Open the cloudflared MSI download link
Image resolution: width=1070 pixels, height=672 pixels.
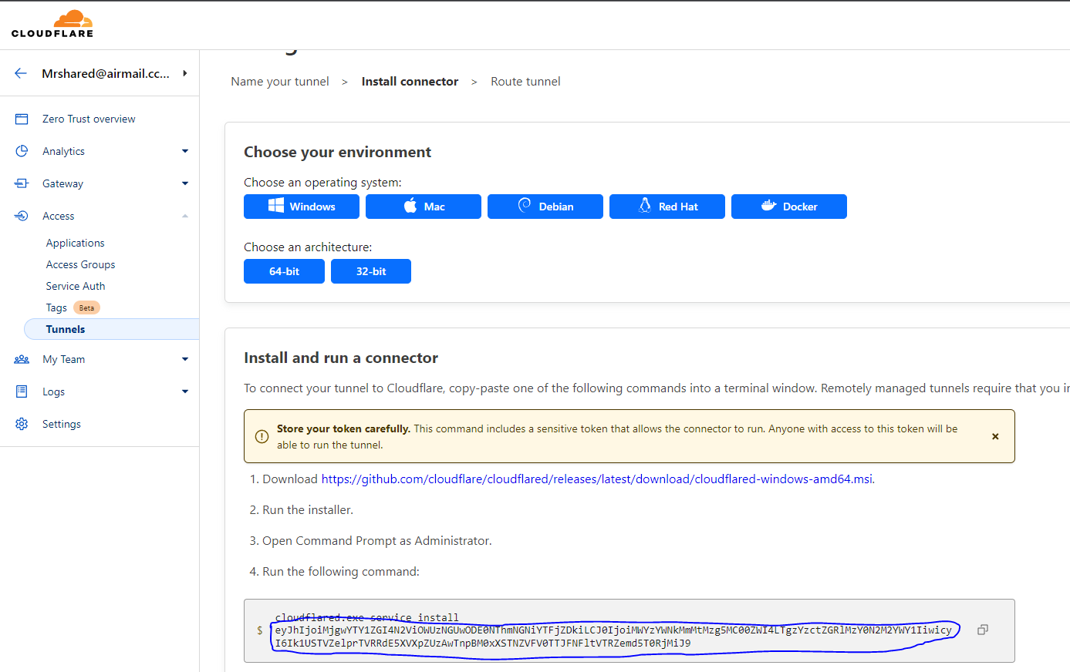click(597, 479)
